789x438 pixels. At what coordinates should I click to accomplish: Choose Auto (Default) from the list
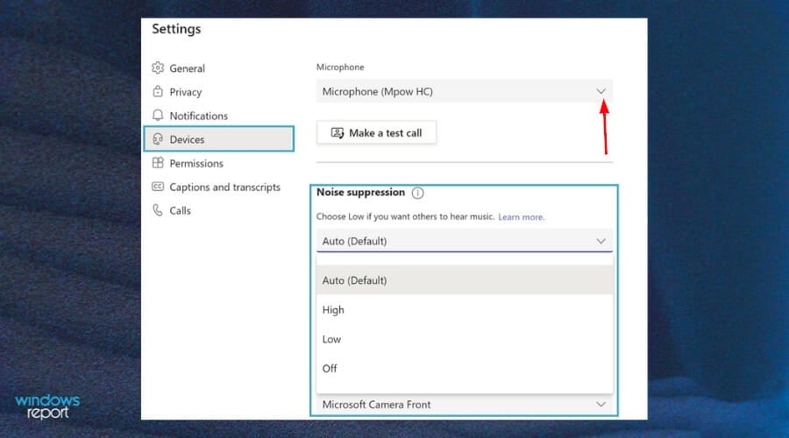pos(465,280)
